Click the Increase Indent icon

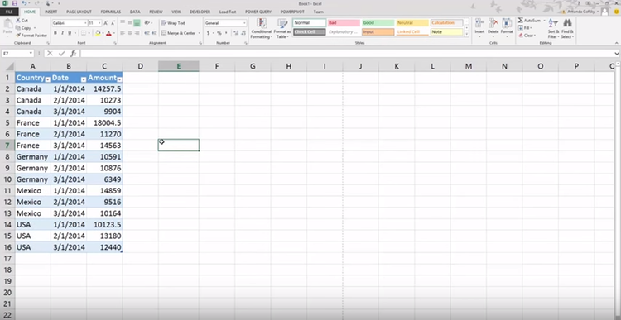[x=154, y=33]
